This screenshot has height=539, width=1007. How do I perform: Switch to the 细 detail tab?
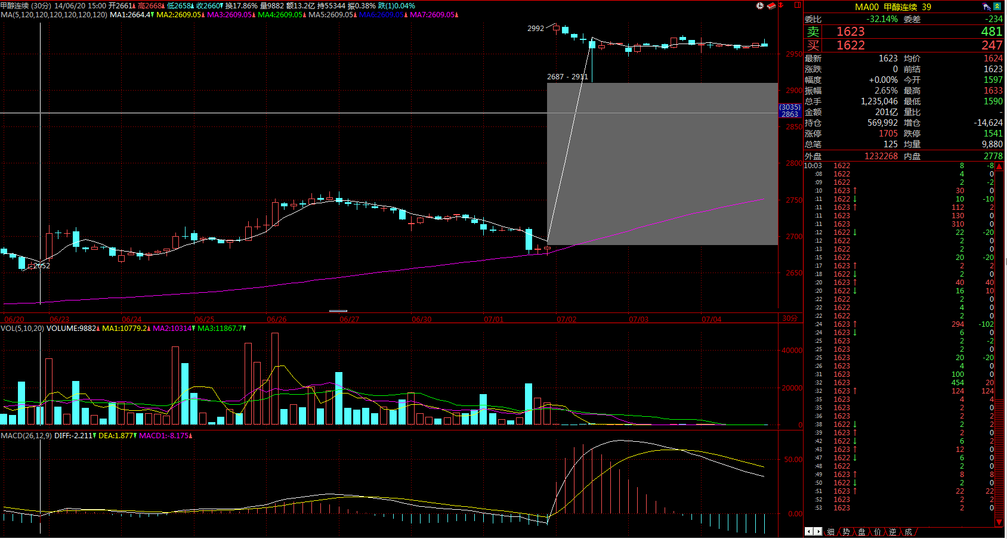coord(830,532)
